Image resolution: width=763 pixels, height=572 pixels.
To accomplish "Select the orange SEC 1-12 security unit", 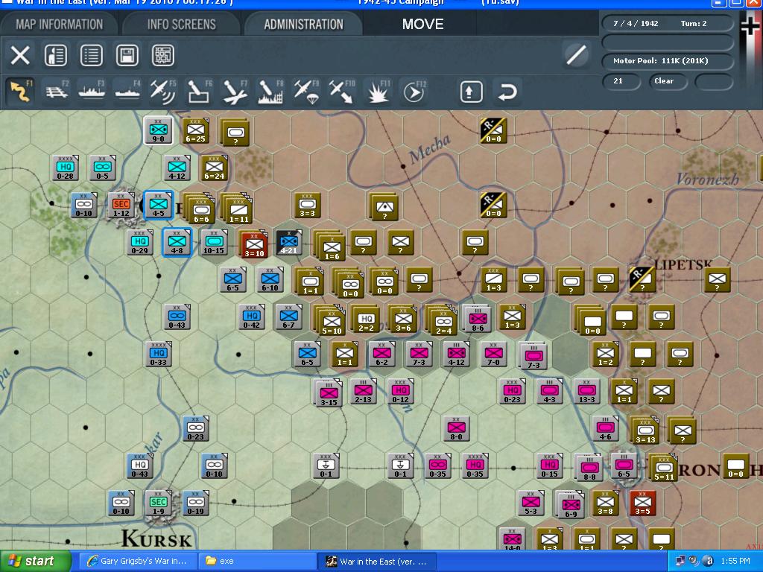I will (121, 205).
